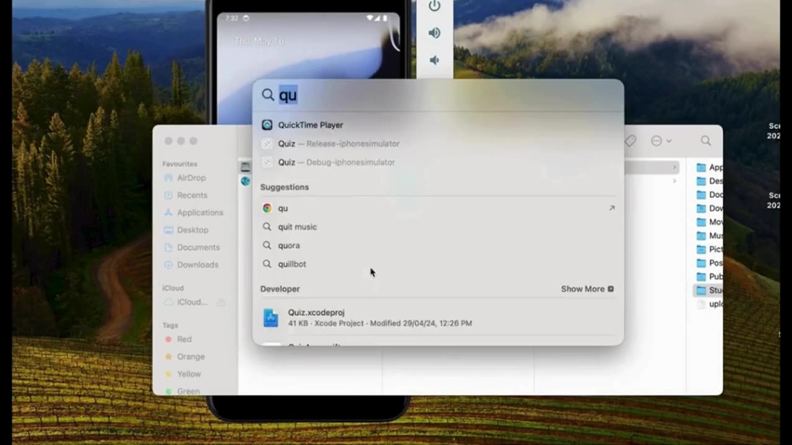Select the "uplo" file in the Finder column
792x445 pixels.
click(708, 303)
